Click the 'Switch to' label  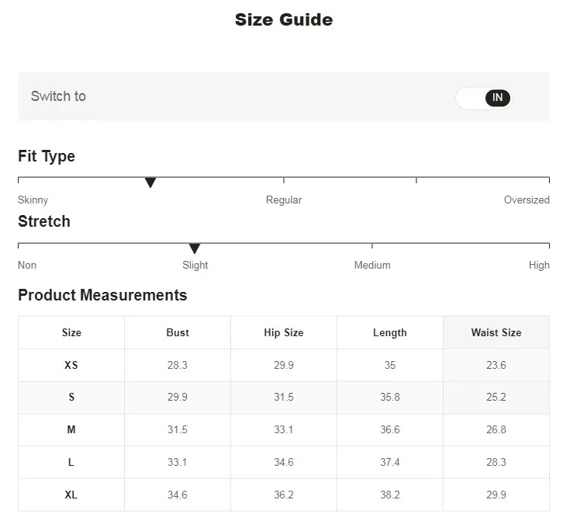coord(58,96)
